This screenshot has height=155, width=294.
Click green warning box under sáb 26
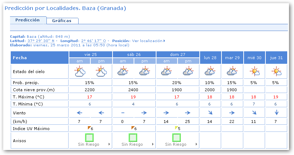coord(133,137)
